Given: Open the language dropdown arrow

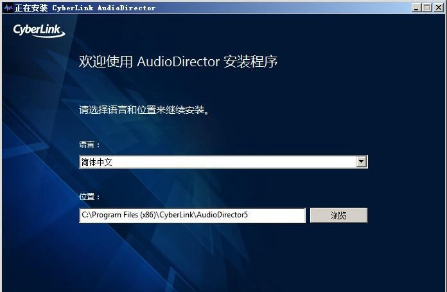Looking at the screenshot, I should 361,162.
